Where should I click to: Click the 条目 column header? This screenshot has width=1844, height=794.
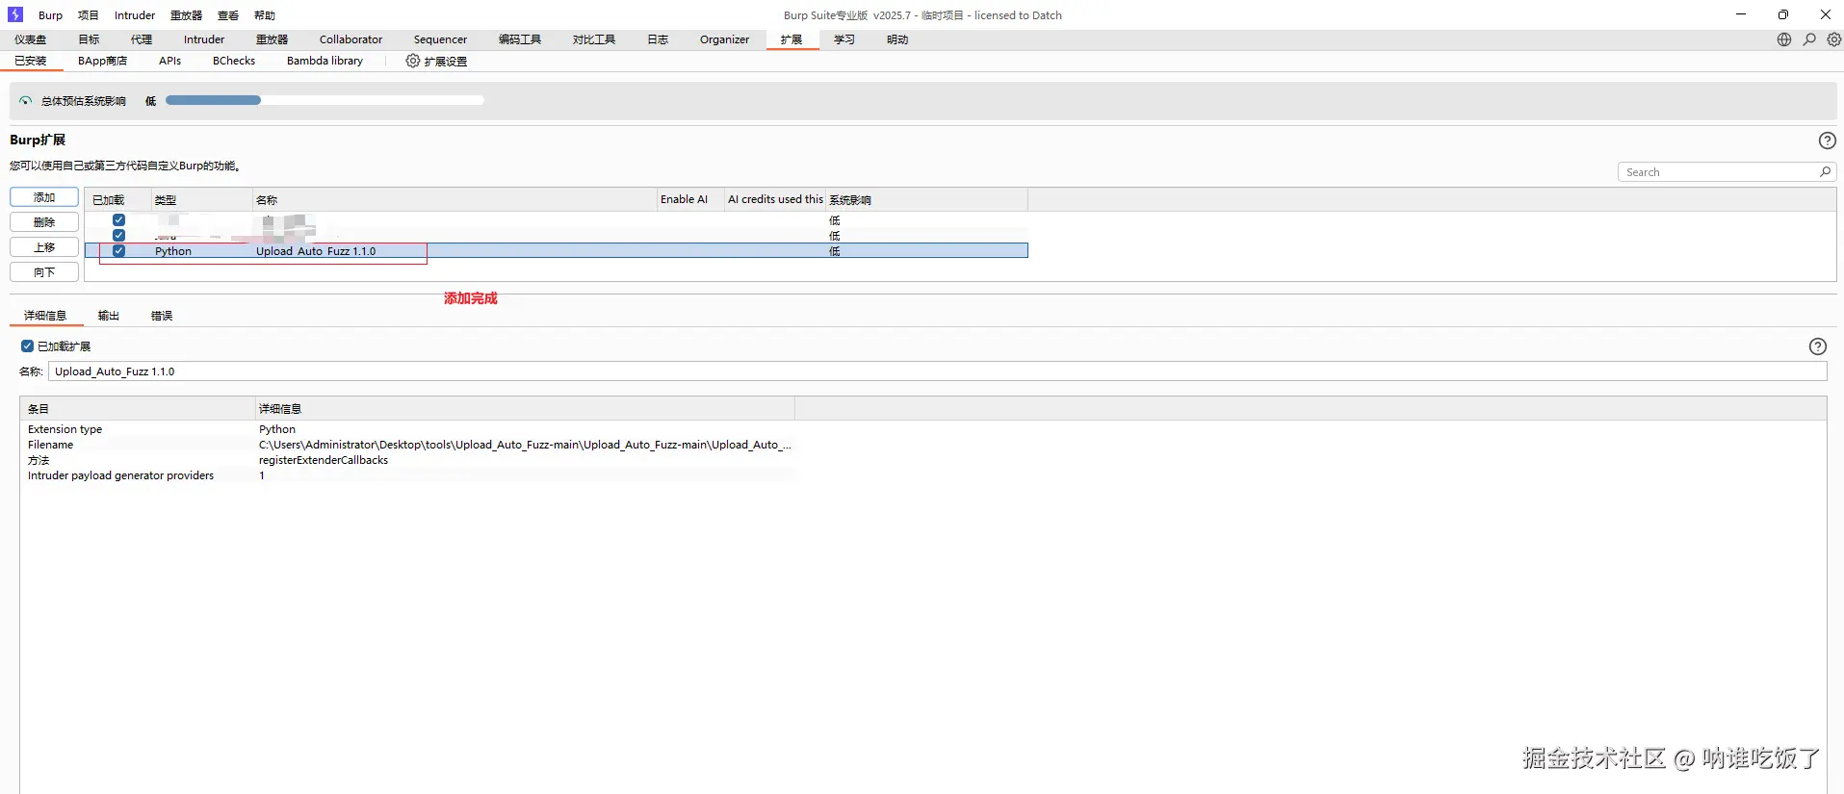pyautogui.click(x=137, y=409)
